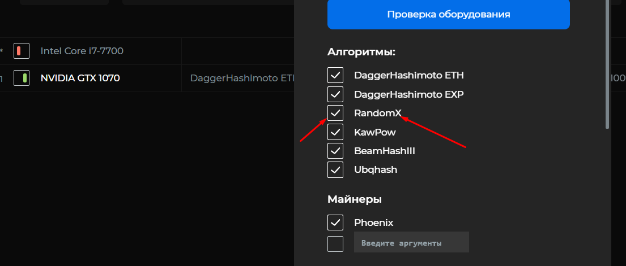This screenshot has height=266, width=626.
Task: Click the panel's vertical scrollbar thumb
Action: (x=607, y=64)
